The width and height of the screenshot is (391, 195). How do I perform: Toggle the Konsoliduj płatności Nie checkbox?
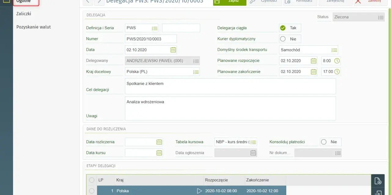[324, 142]
